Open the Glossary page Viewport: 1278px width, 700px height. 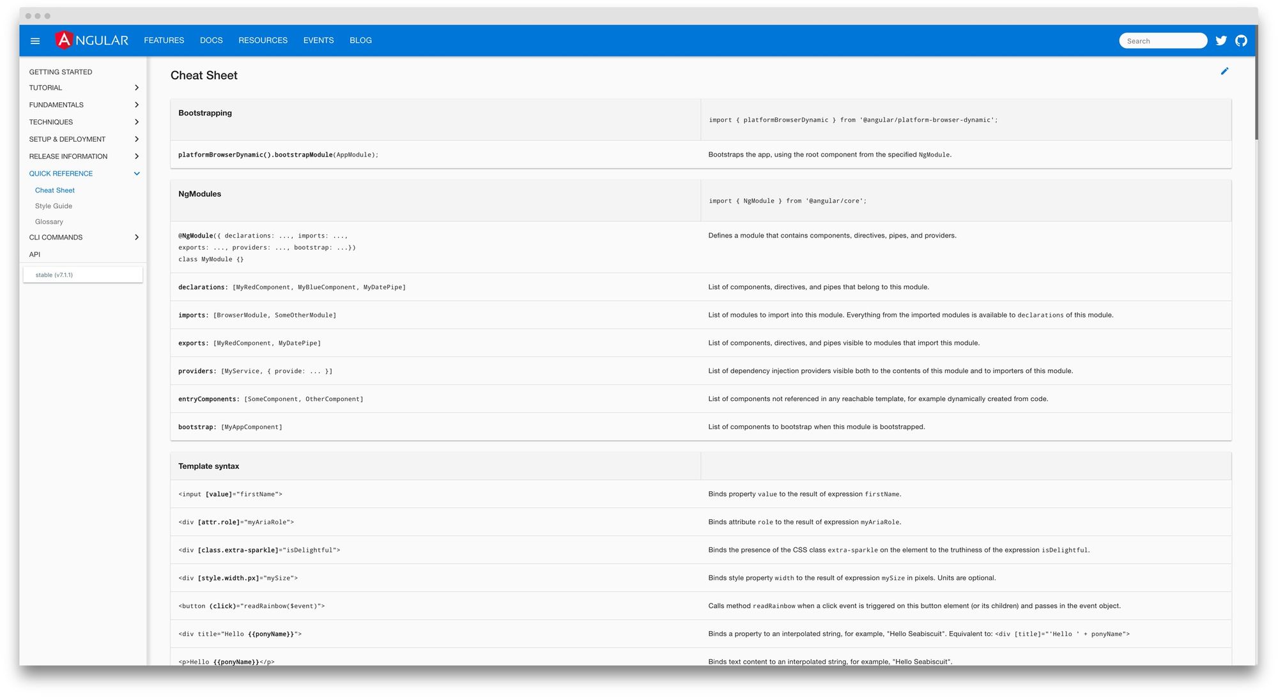[49, 222]
